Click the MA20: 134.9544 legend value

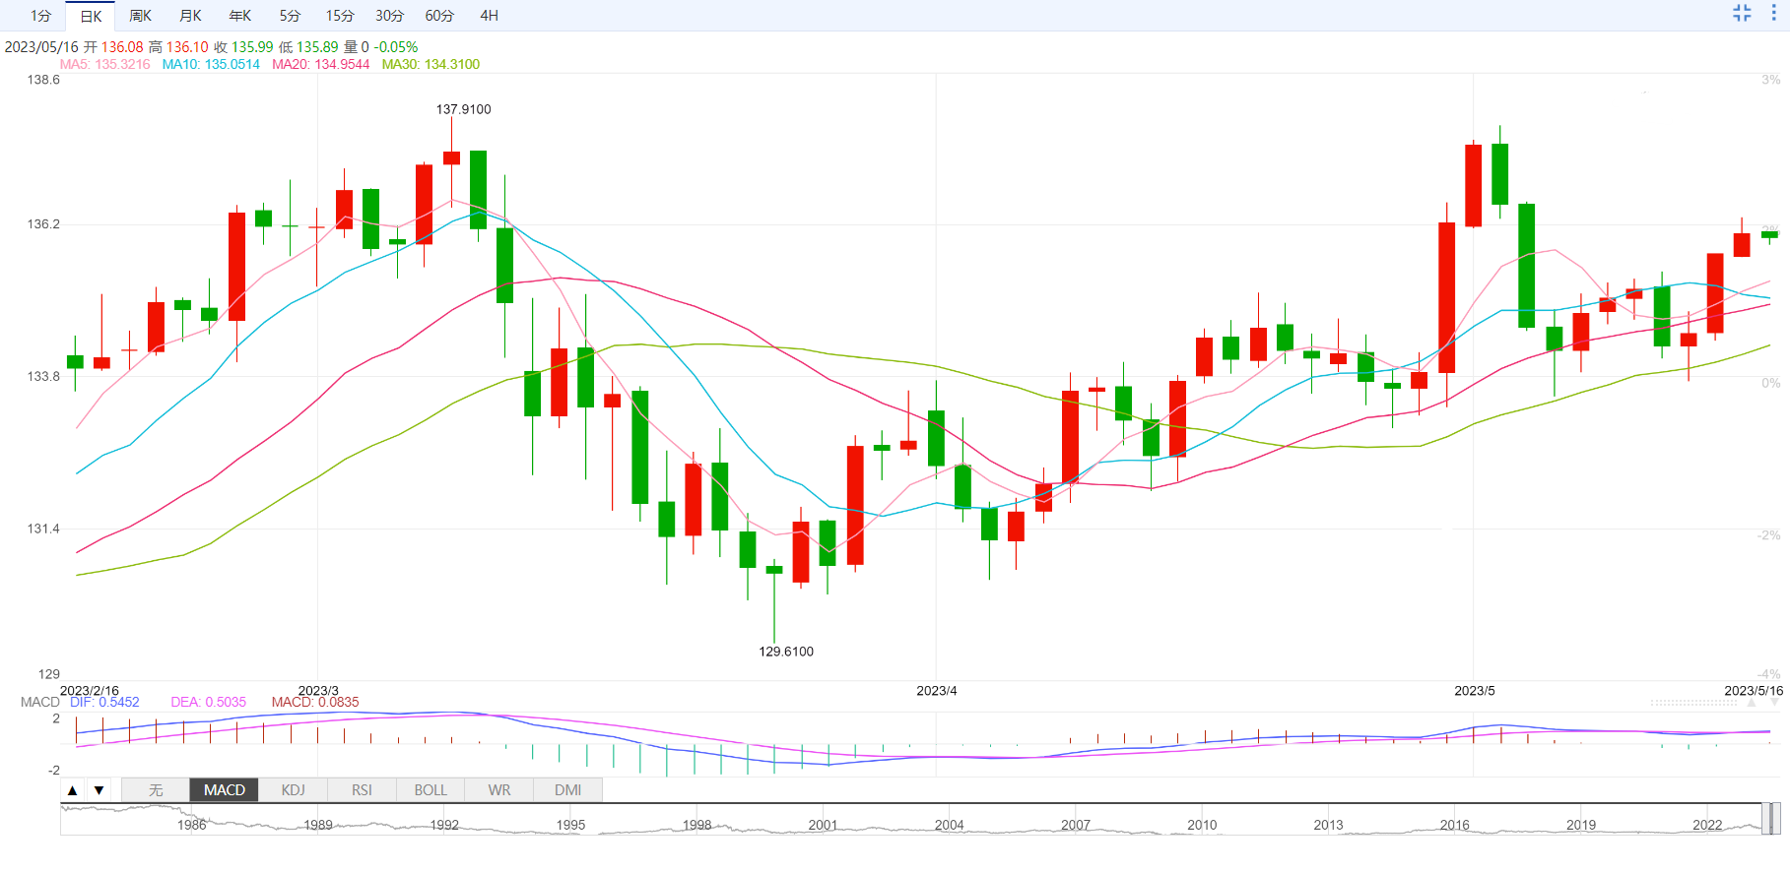coord(321,64)
